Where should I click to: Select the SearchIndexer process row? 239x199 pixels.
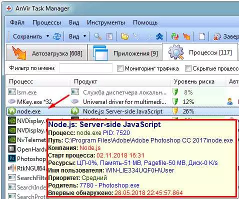coord(26,187)
